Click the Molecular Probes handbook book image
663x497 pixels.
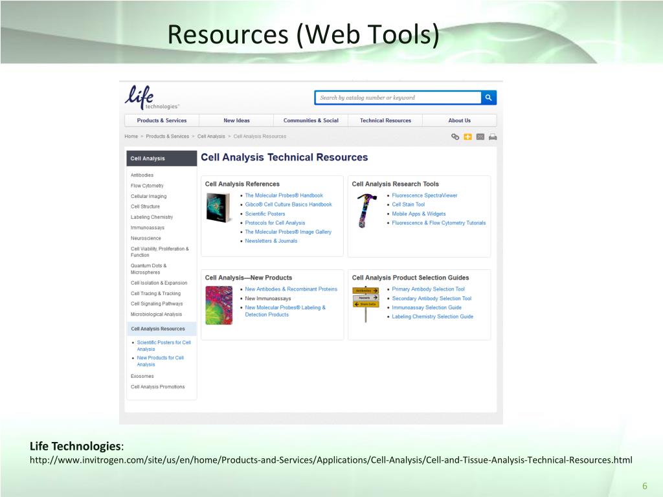click(218, 208)
